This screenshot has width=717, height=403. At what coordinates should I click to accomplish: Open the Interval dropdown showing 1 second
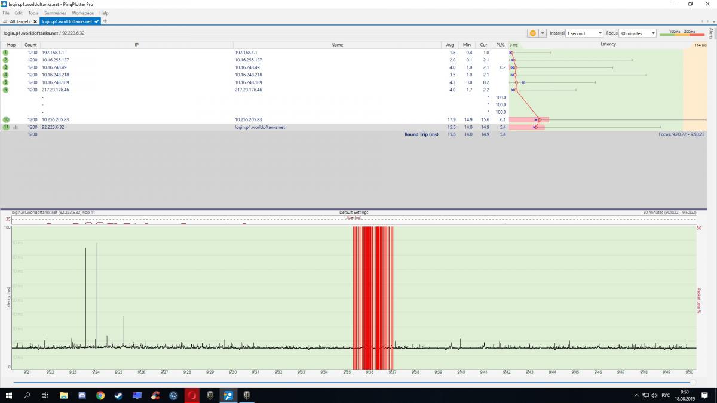[x=584, y=33]
